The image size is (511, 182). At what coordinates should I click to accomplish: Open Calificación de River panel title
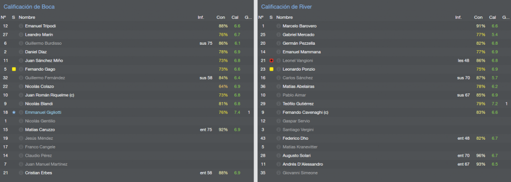coord(286,6)
